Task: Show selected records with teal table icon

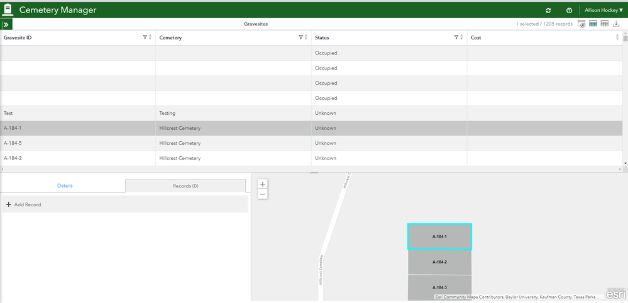Action: click(593, 24)
